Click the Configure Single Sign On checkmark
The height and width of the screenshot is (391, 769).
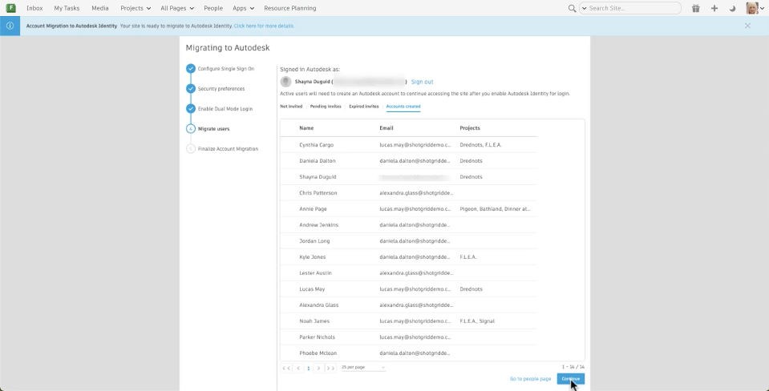pyautogui.click(x=191, y=69)
